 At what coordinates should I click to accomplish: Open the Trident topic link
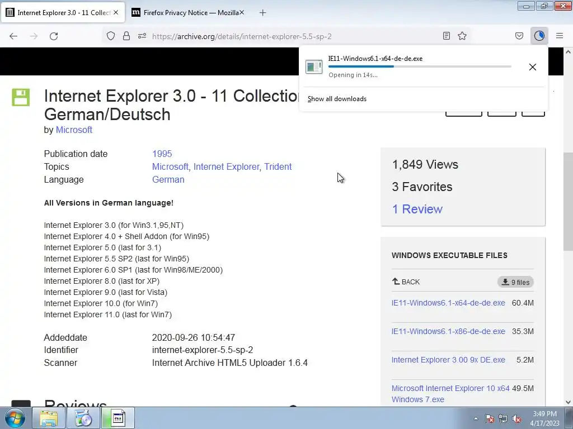[278, 166]
